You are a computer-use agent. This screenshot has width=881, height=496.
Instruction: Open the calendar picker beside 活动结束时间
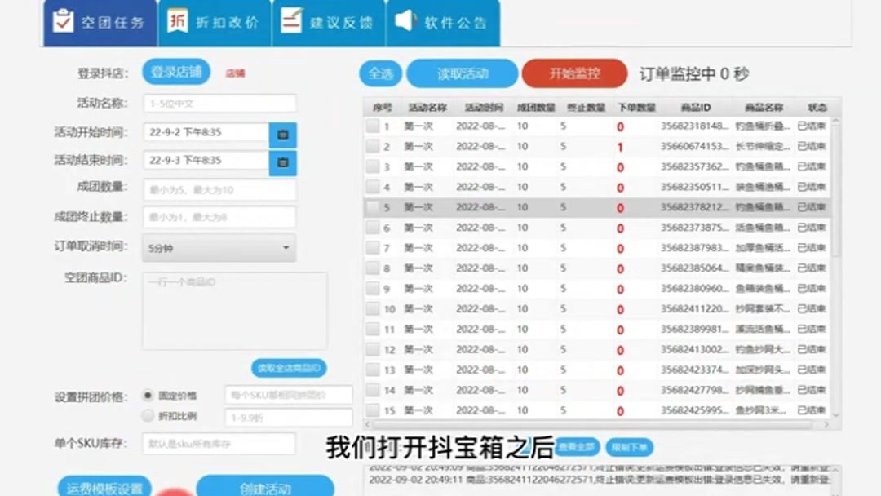282,162
